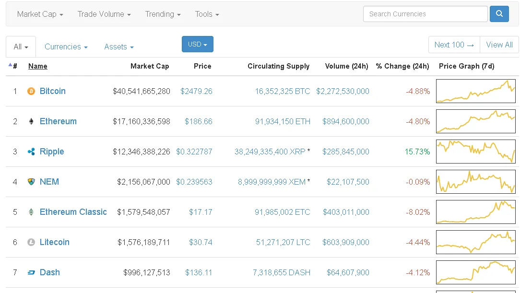
Task: Click the View All button
Action: click(499, 45)
